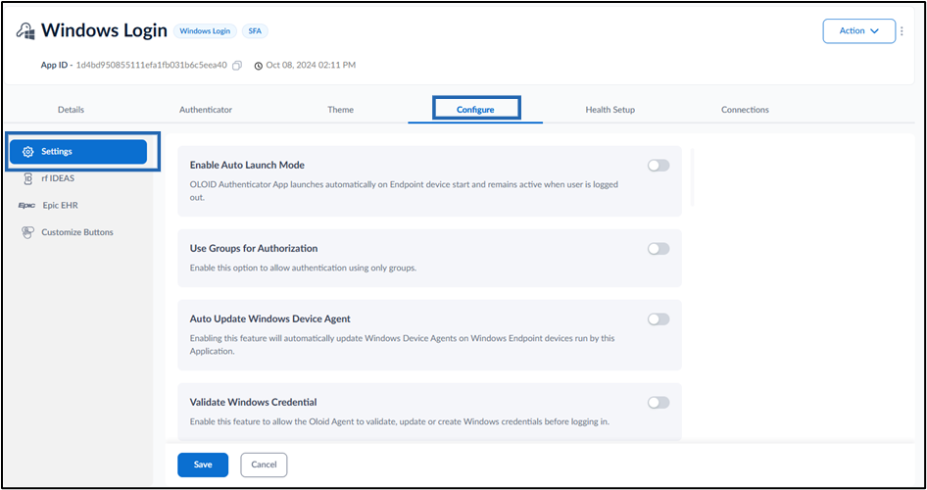Viewport: 927px width, 490px height.
Task: Open Customize Buttons section
Action: [78, 232]
